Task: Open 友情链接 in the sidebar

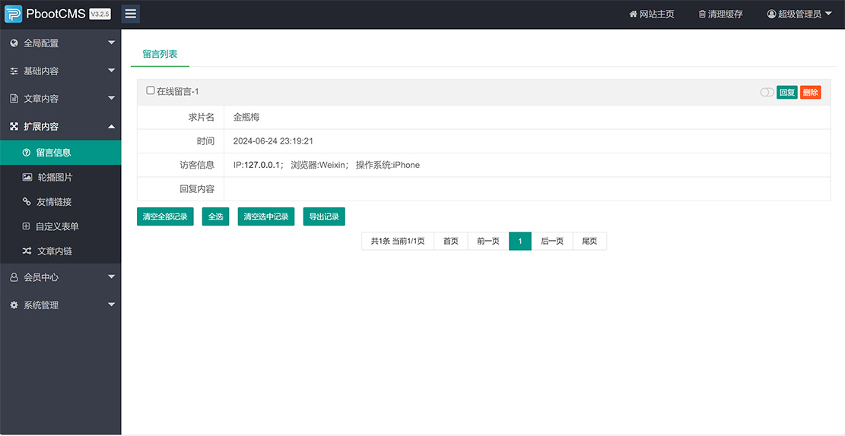Action: (60, 202)
